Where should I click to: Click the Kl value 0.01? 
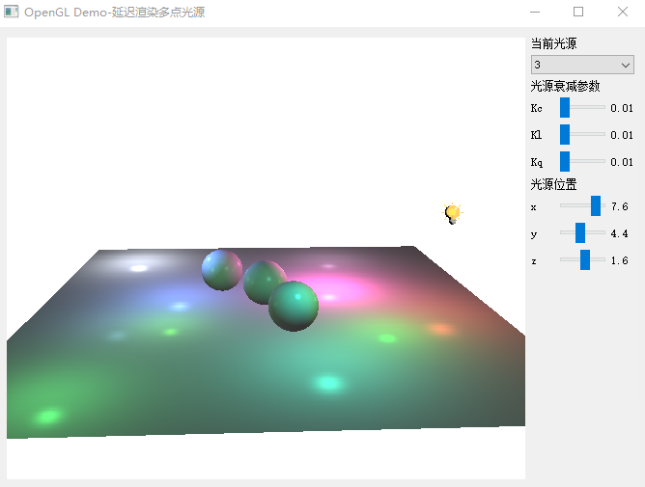click(x=622, y=135)
